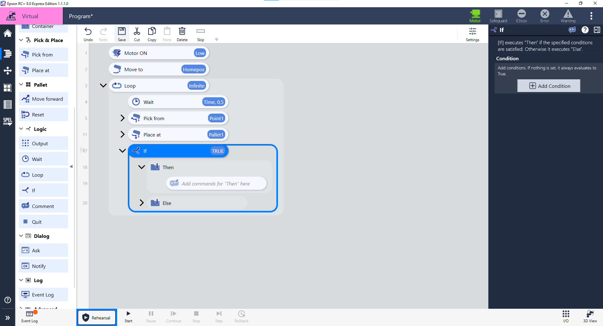Skip the selected command
603x326 pixels.
pyautogui.click(x=201, y=34)
